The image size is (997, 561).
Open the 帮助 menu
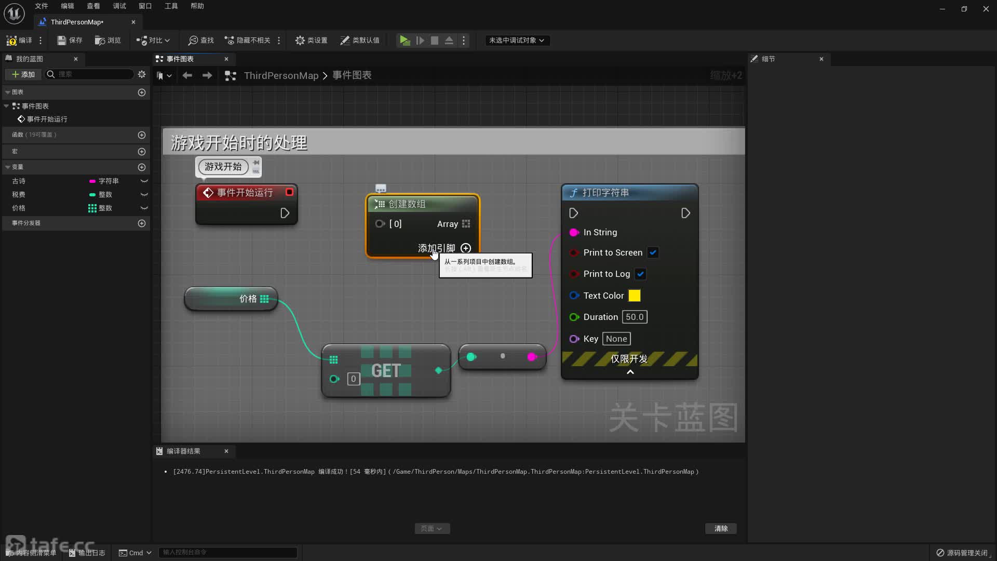[197, 6]
